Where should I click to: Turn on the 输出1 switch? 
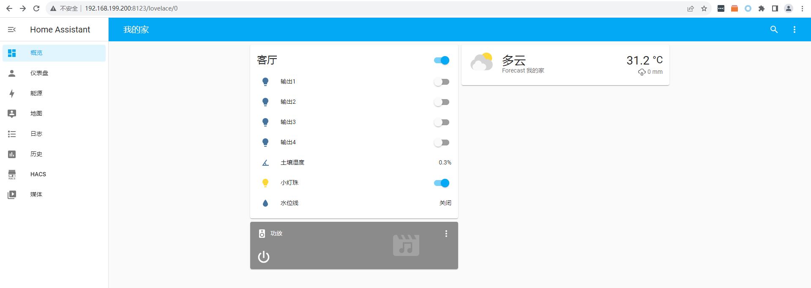coord(442,82)
